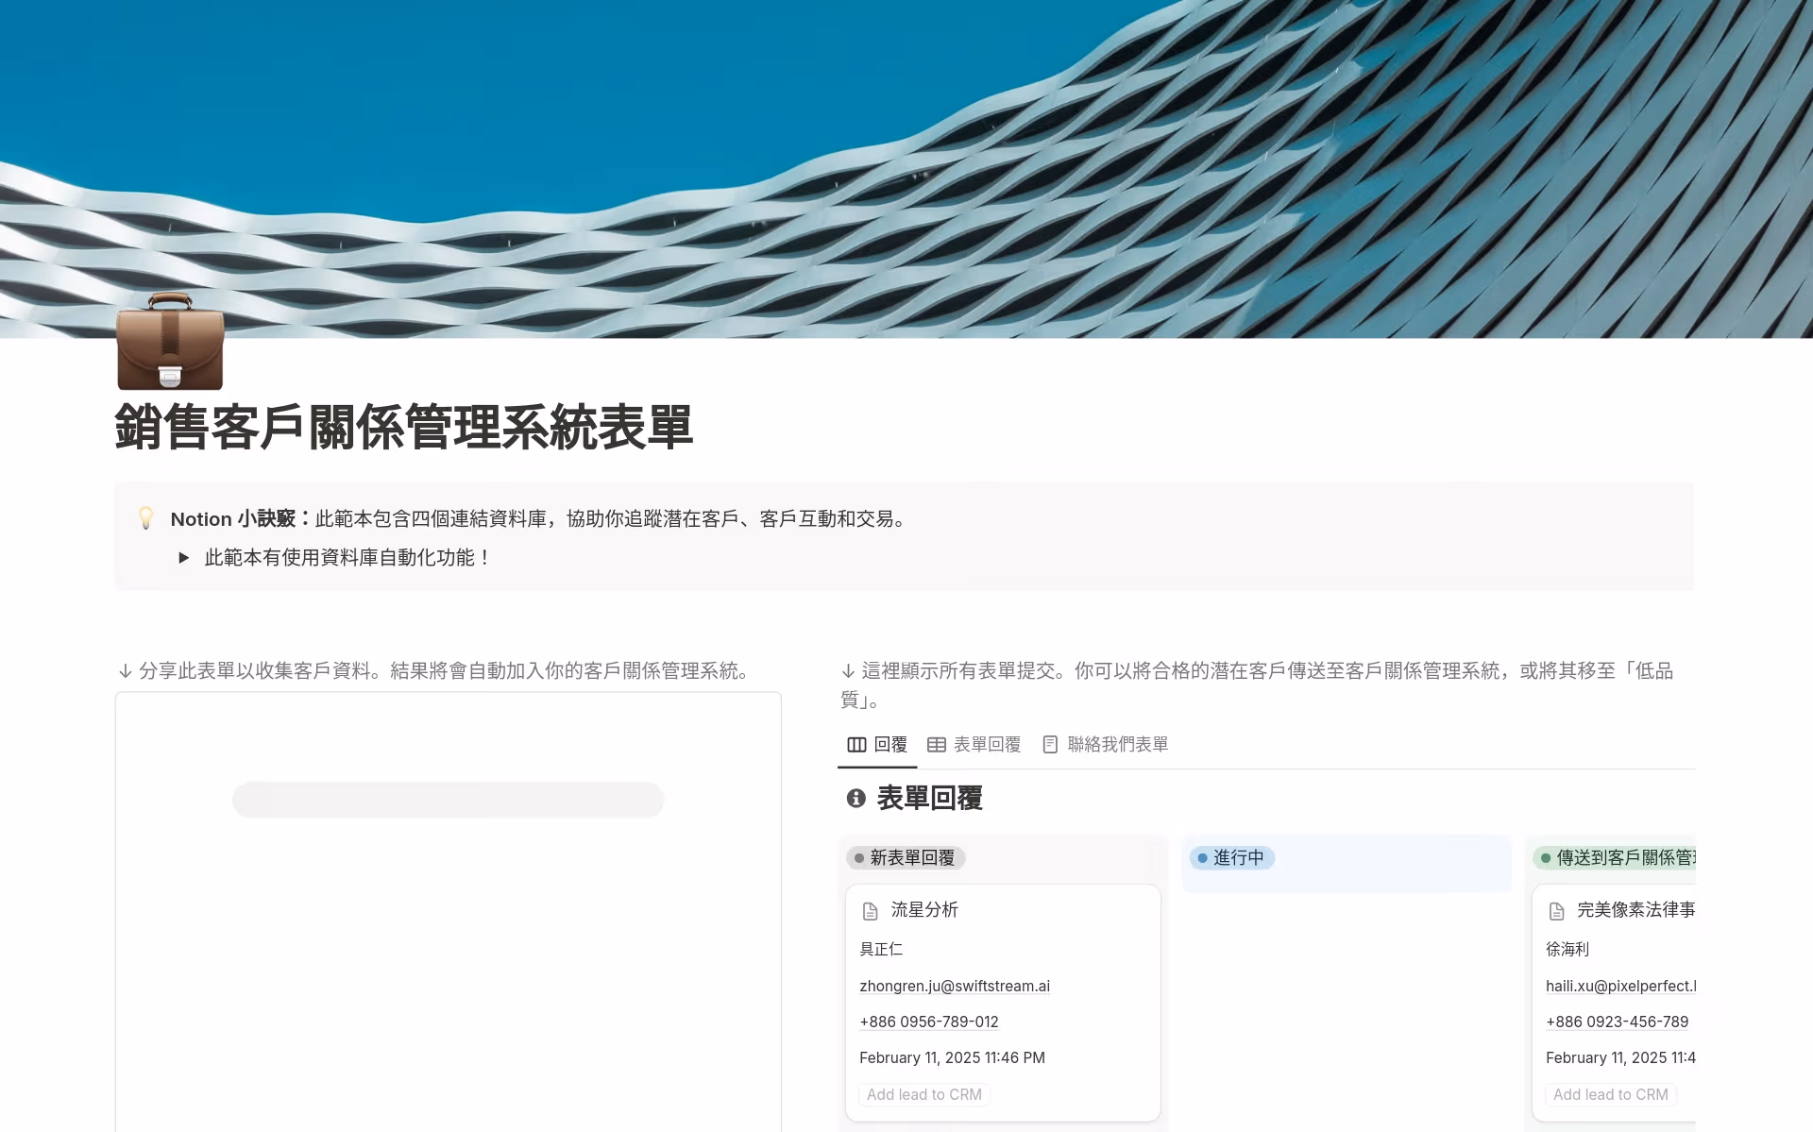
Task: Click the info icon next to 表單回覆 heading
Action: (x=855, y=798)
